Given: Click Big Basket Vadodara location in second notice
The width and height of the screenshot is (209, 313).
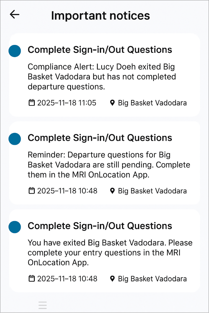Looking at the screenshot, I should point(152,191).
